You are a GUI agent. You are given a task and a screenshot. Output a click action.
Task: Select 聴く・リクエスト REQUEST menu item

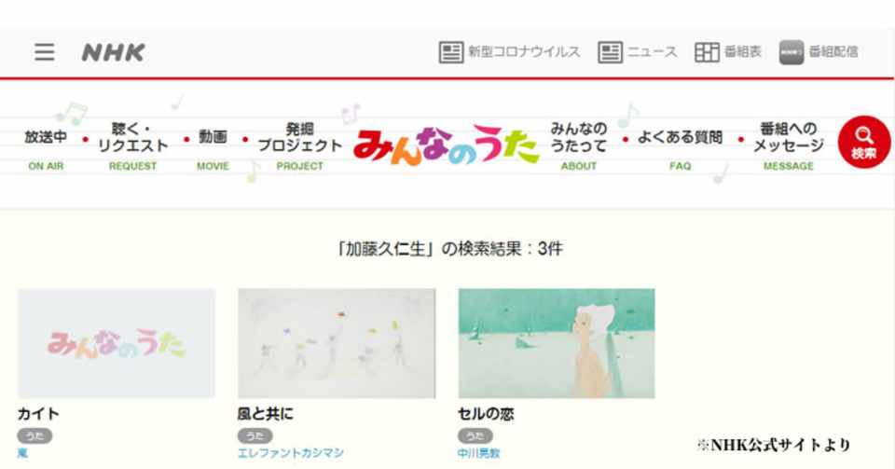pyautogui.click(x=132, y=145)
